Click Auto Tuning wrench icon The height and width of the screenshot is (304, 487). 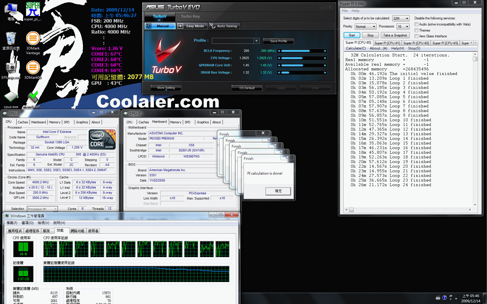pyautogui.click(x=212, y=26)
